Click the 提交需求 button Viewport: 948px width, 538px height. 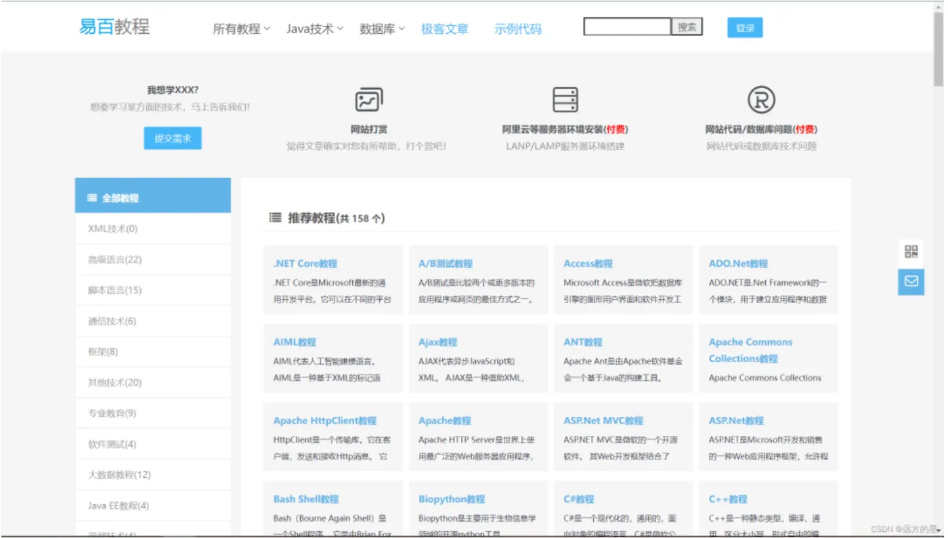click(173, 138)
